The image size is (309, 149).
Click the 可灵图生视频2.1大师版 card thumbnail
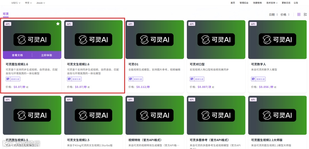[277, 115]
